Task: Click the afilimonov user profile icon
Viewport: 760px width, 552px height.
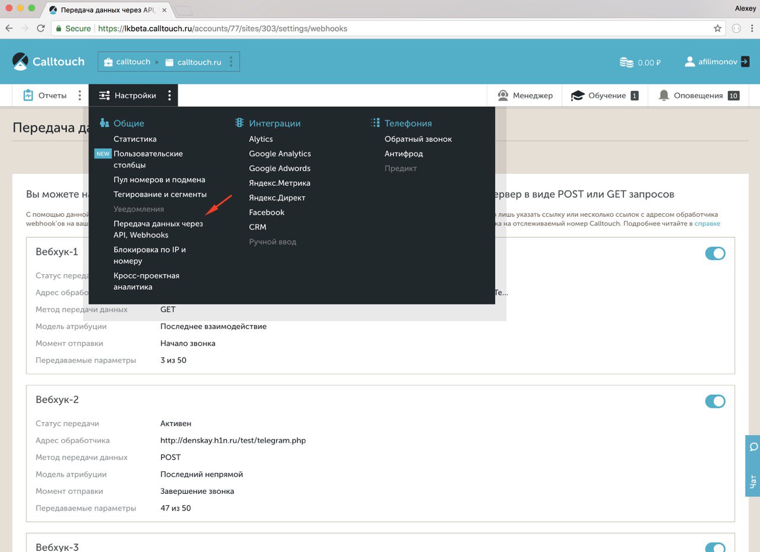Action: point(689,61)
